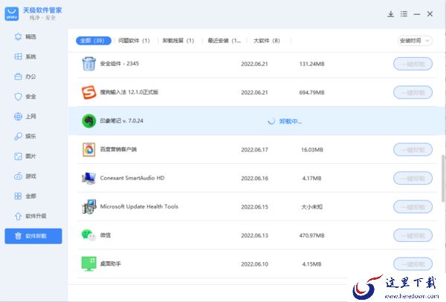Click the 2022.06.17 install date
The width and height of the screenshot is (446, 302).
[x=254, y=150]
